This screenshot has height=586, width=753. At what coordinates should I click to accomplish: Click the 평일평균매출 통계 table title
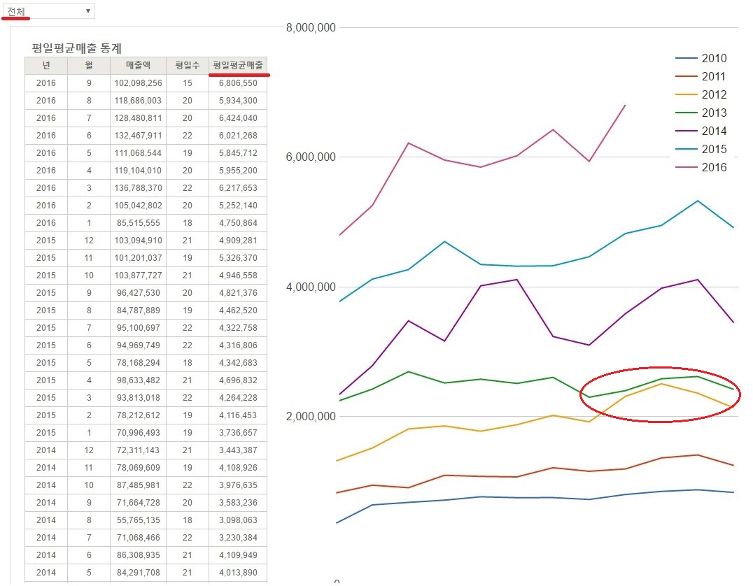[x=77, y=48]
